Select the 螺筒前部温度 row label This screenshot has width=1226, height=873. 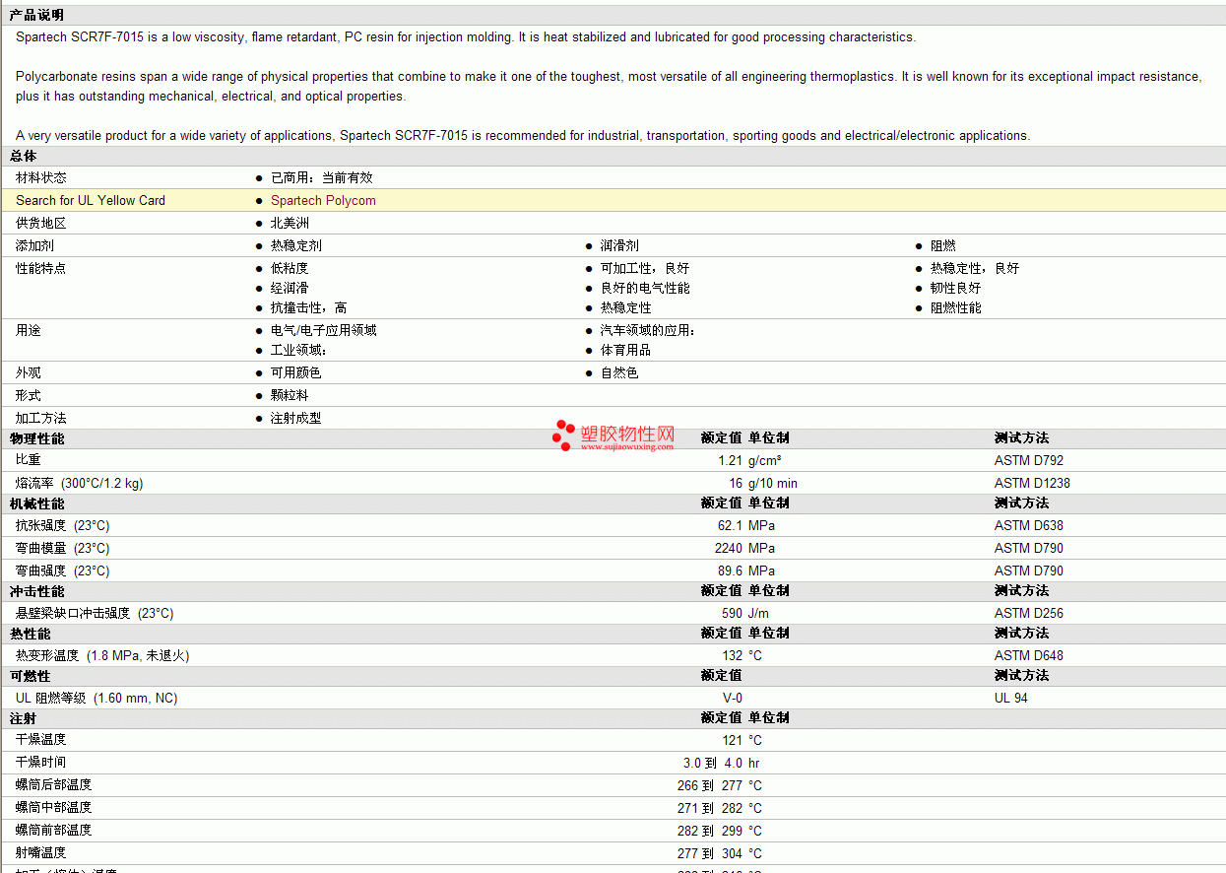click(x=54, y=830)
